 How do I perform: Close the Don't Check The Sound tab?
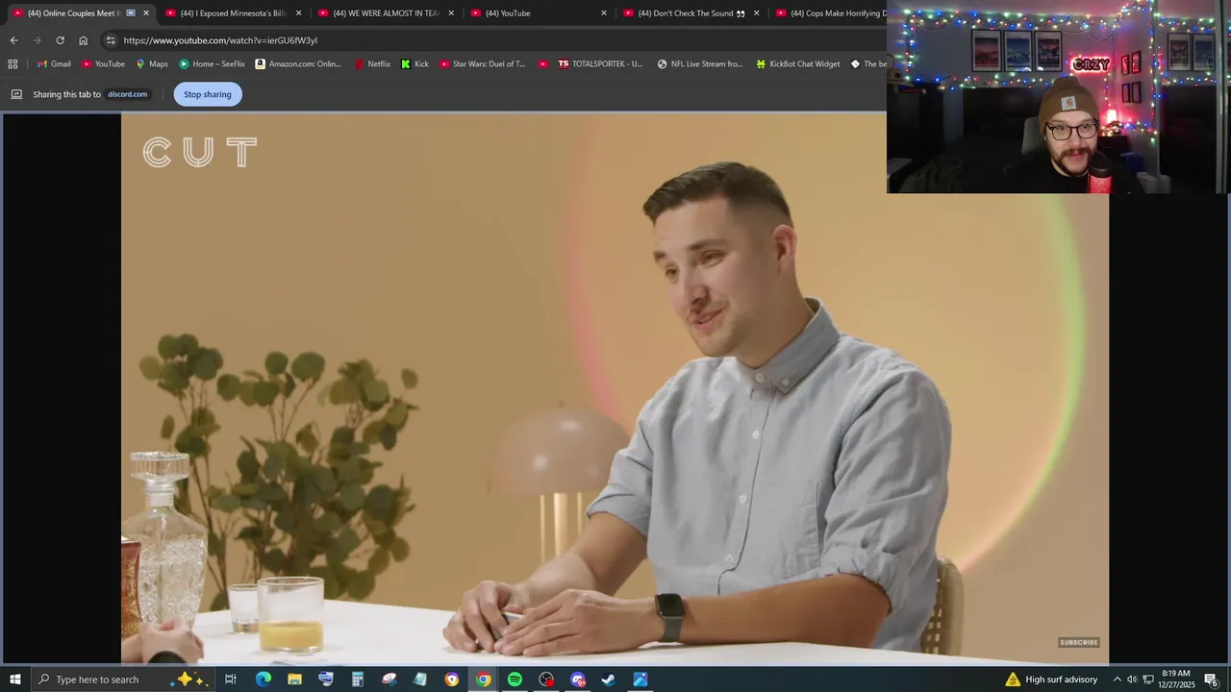[756, 13]
